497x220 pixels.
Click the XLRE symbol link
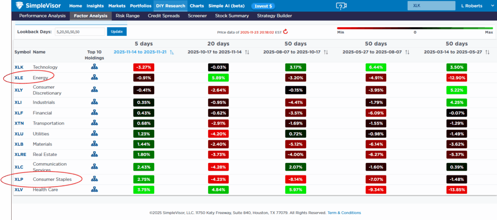[20, 155]
